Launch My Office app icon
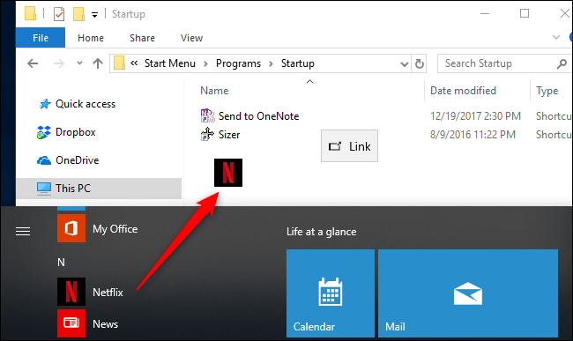Image resolution: width=573 pixels, height=341 pixels. (x=71, y=228)
